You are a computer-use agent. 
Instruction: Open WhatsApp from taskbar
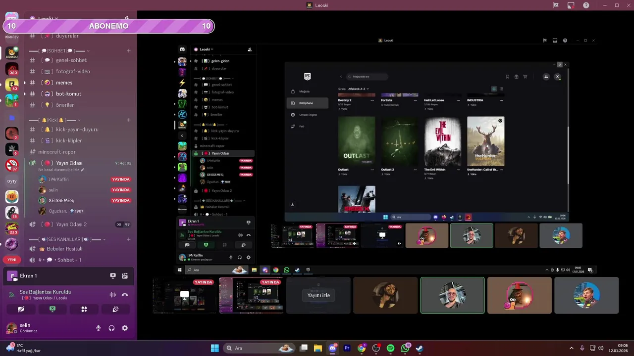(x=405, y=348)
